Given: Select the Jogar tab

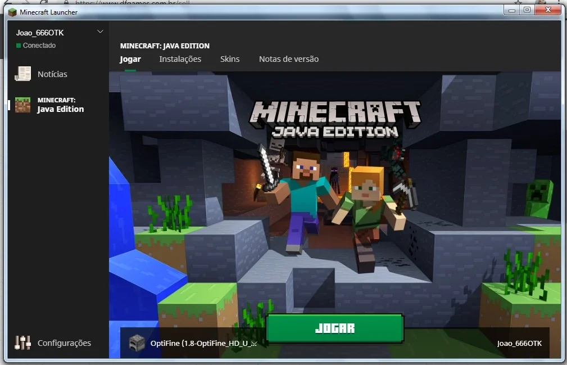Looking at the screenshot, I should [x=130, y=59].
